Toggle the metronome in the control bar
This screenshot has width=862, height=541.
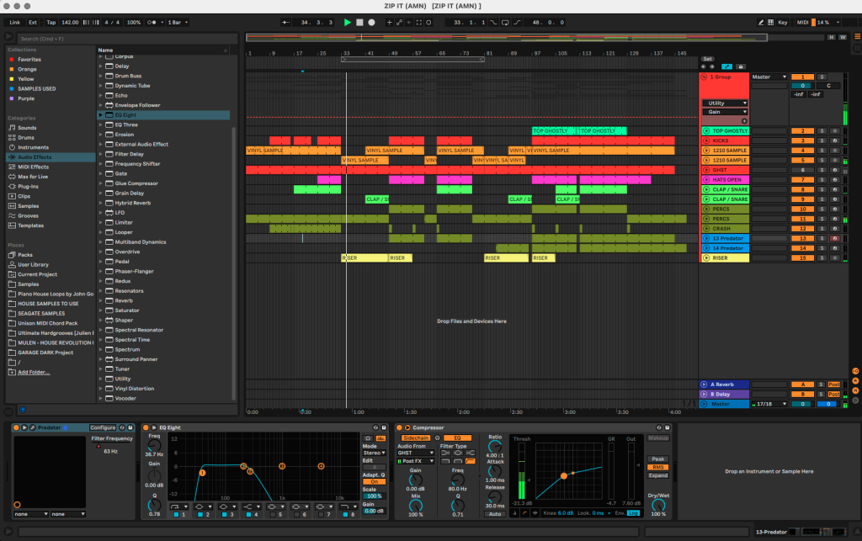click(x=152, y=22)
